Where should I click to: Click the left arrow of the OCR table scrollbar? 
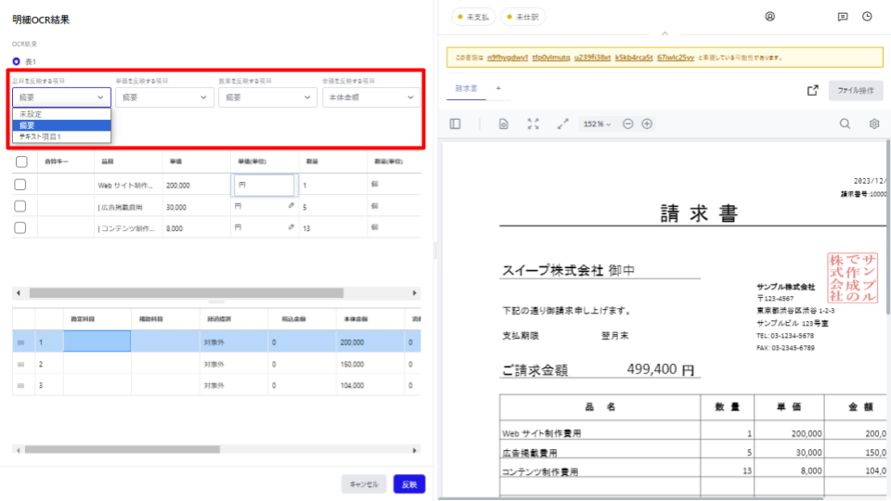19,293
